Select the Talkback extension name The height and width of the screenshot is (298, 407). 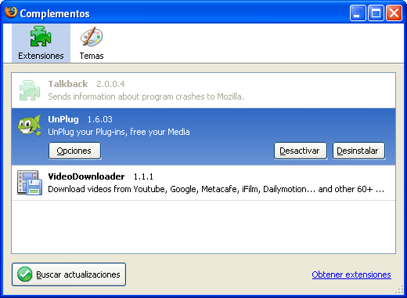click(x=68, y=84)
